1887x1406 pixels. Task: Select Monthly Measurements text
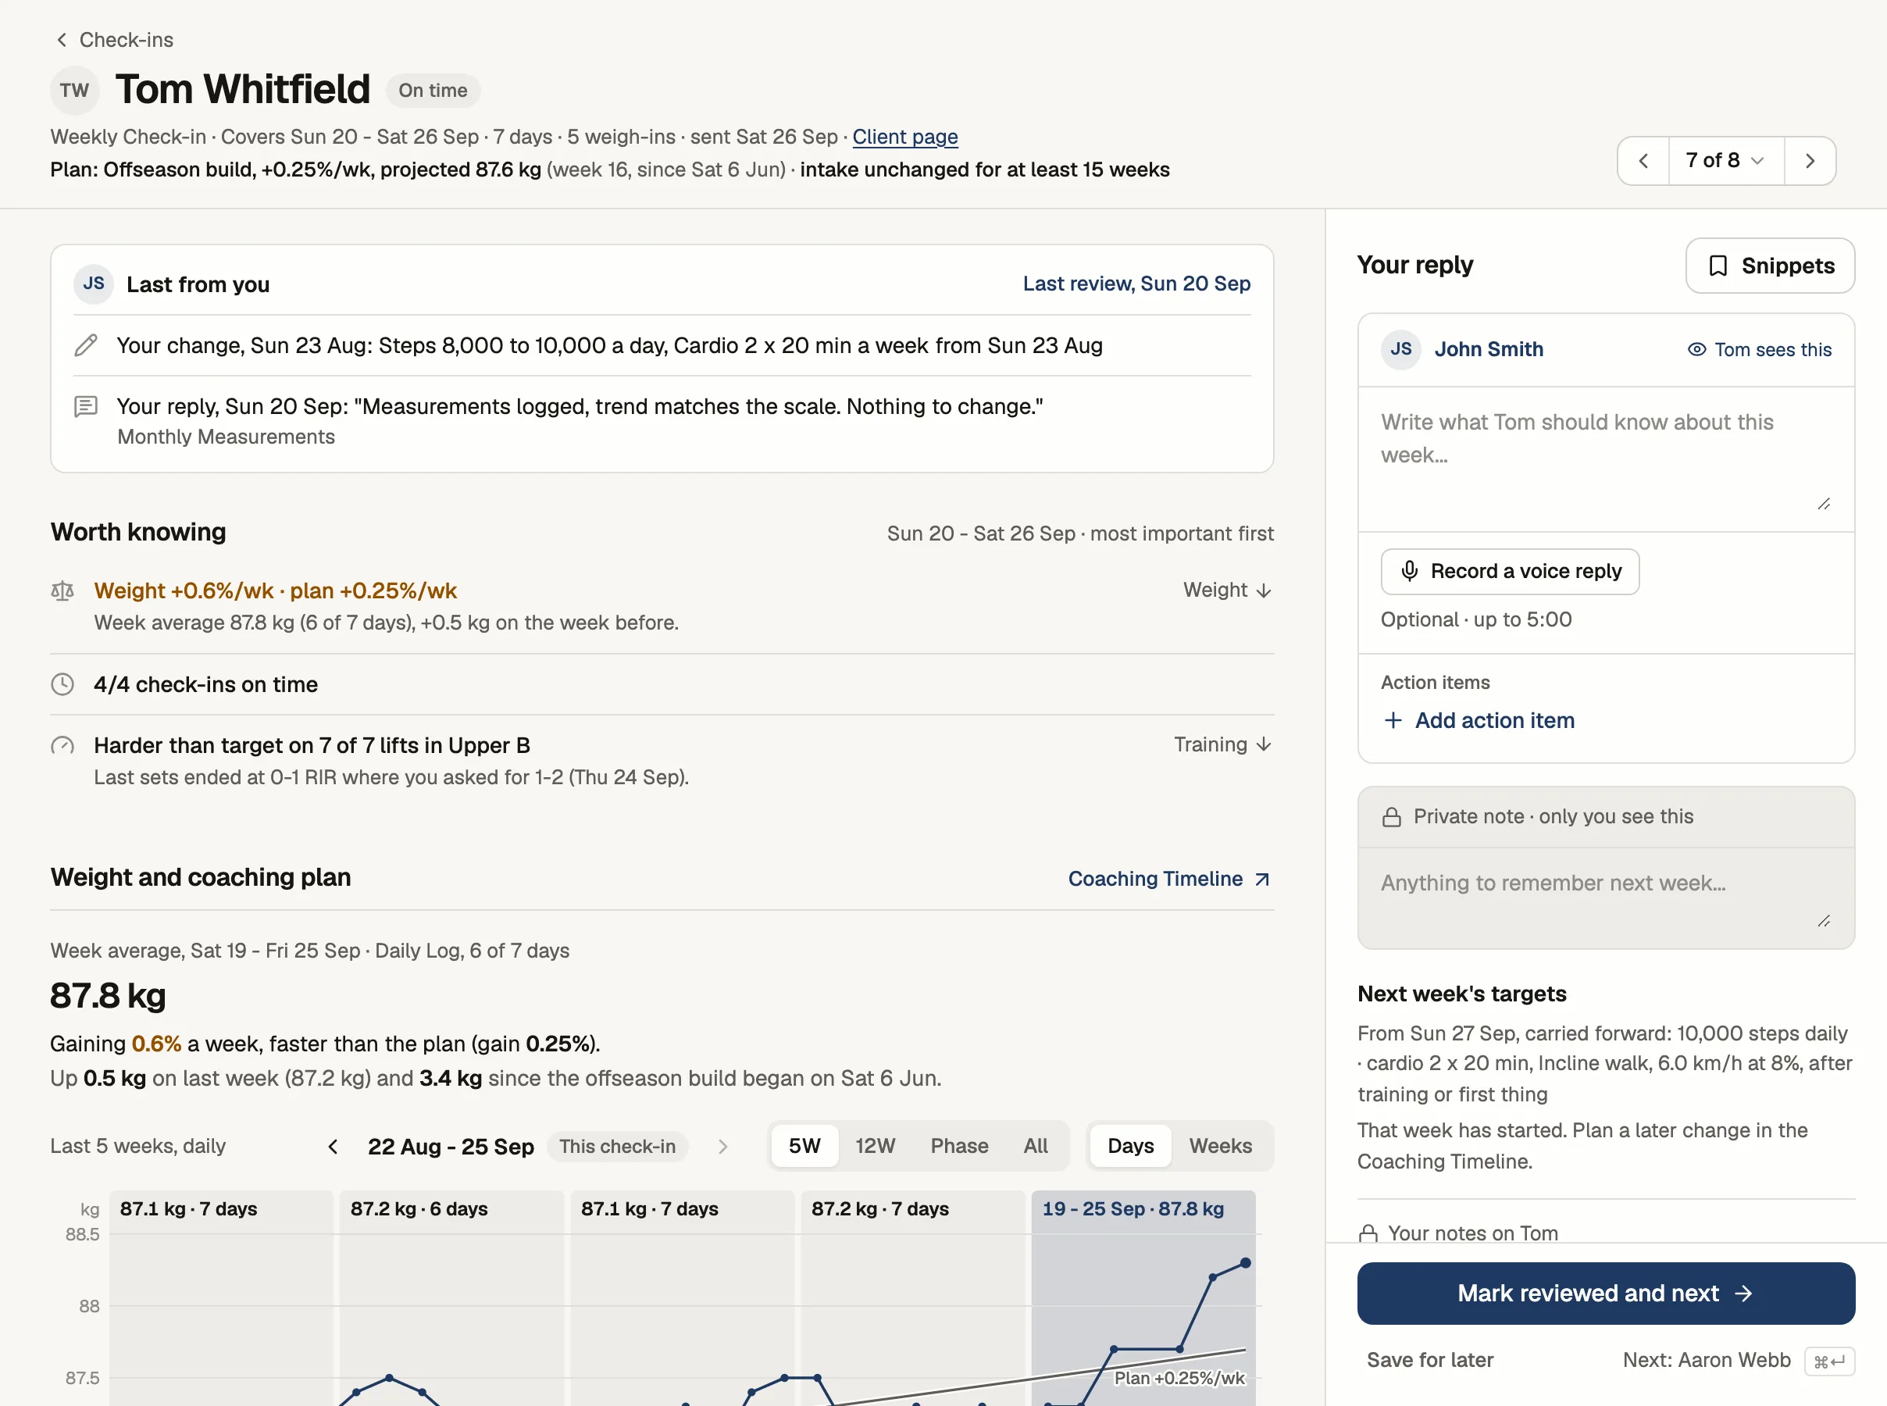(226, 437)
